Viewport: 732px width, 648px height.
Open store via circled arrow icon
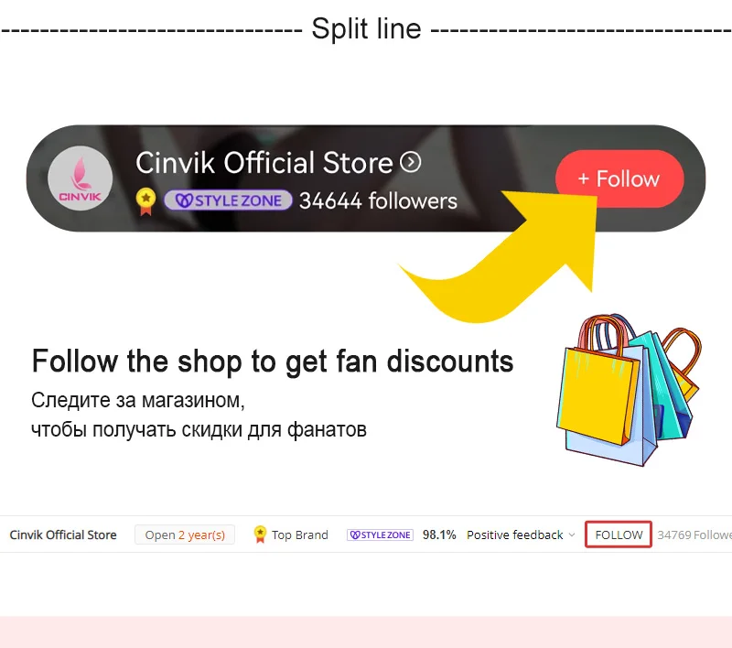[410, 162]
